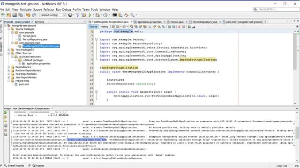The width and height of the screenshot is (300, 168).
Task: Select PersonRepository.java in project tree
Action: coord(35,39)
